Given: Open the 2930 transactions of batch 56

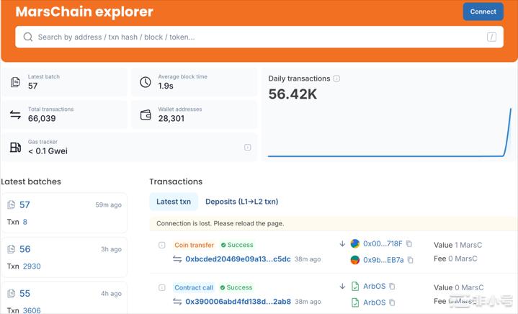Looking at the screenshot, I should coord(32,266).
